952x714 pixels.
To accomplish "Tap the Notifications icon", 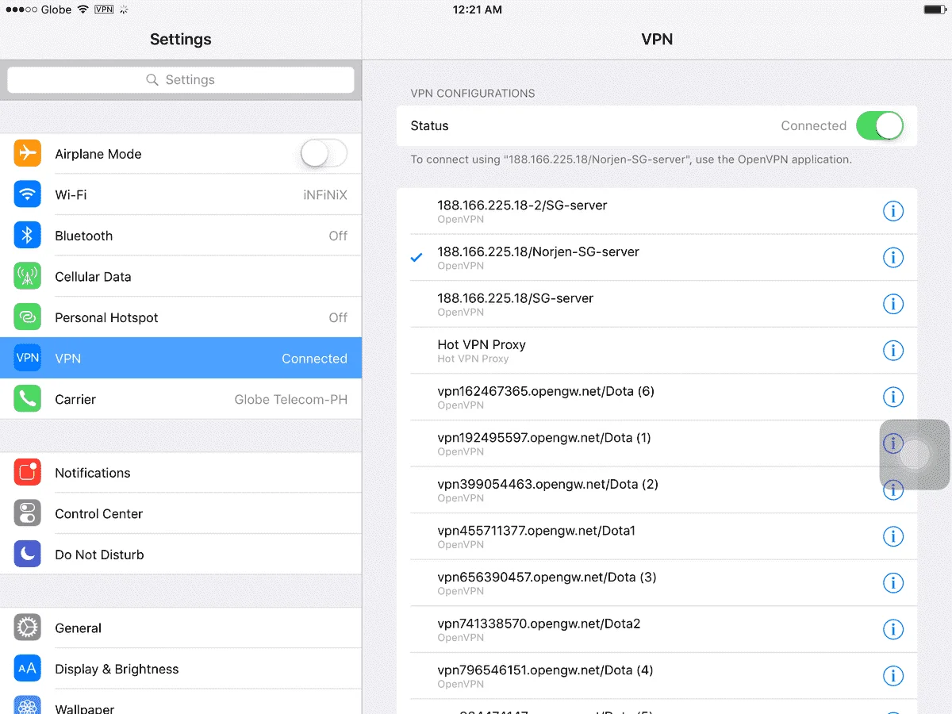I will click(x=28, y=472).
